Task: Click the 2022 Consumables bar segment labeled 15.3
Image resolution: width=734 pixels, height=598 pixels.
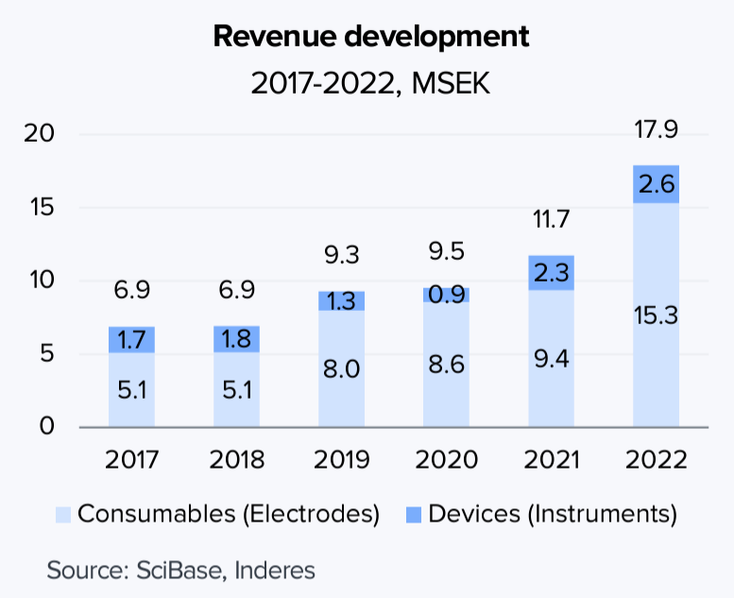Action: pyautogui.click(x=656, y=316)
